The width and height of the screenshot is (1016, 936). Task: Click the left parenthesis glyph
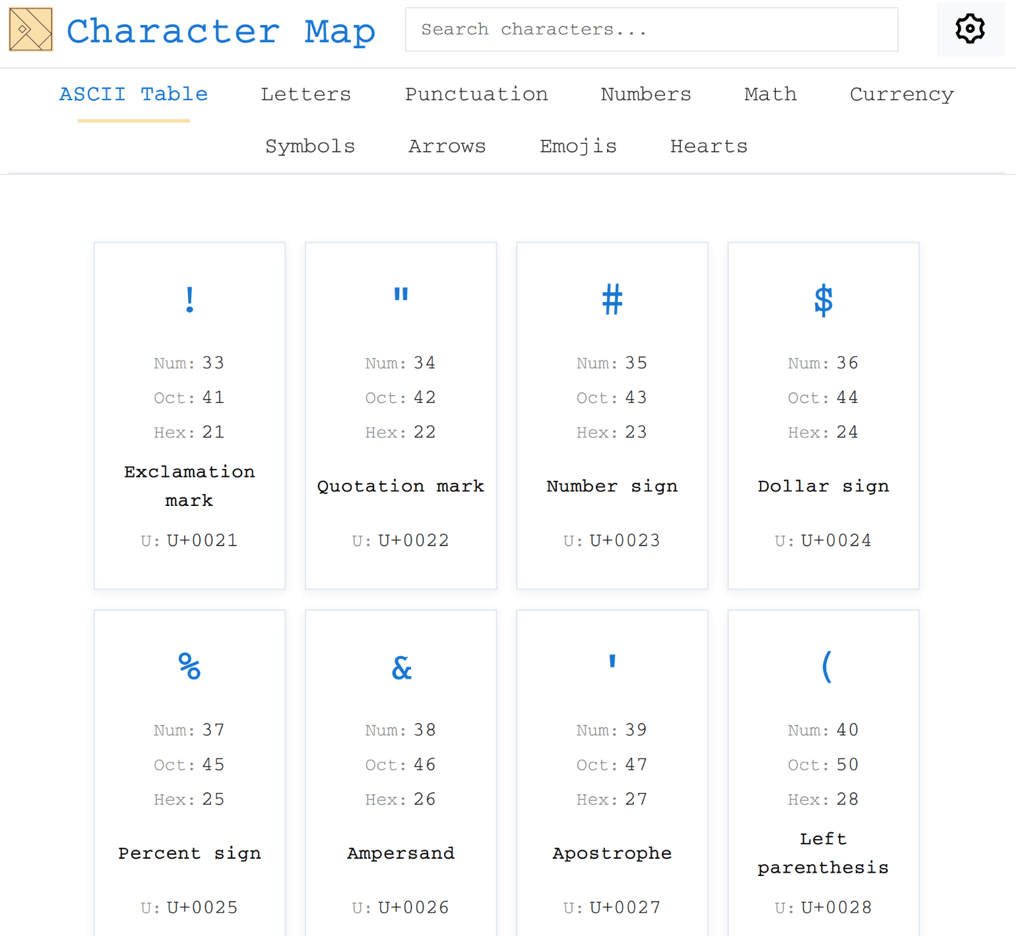pos(826,666)
